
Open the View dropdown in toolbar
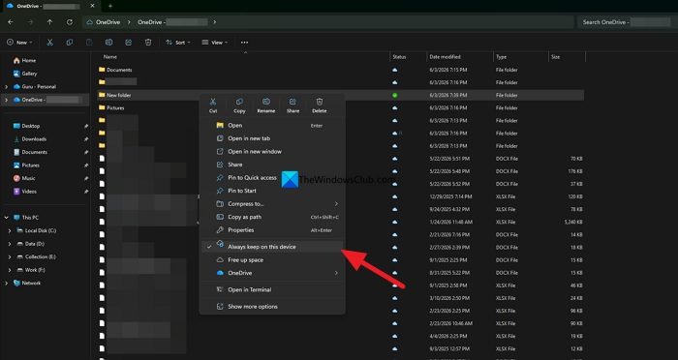coord(214,43)
